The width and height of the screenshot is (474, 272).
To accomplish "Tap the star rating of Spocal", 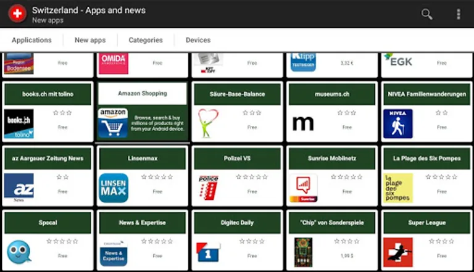I will (x=62, y=241).
